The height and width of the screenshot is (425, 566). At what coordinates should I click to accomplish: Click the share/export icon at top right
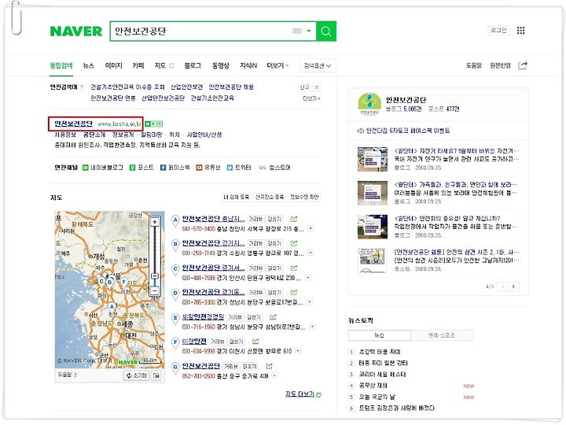tap(522, 65)
